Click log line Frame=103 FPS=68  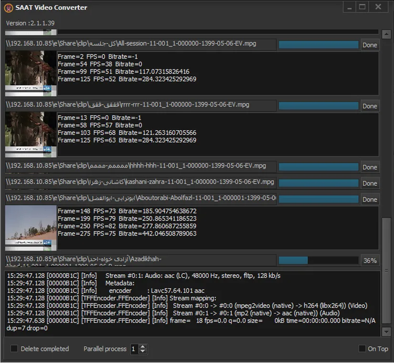point(127,133)
